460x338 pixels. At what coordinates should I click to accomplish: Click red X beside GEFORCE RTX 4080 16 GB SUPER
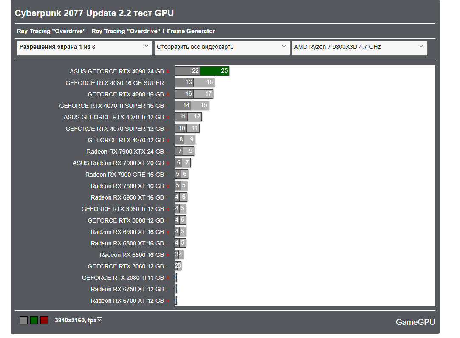point(167,83)
